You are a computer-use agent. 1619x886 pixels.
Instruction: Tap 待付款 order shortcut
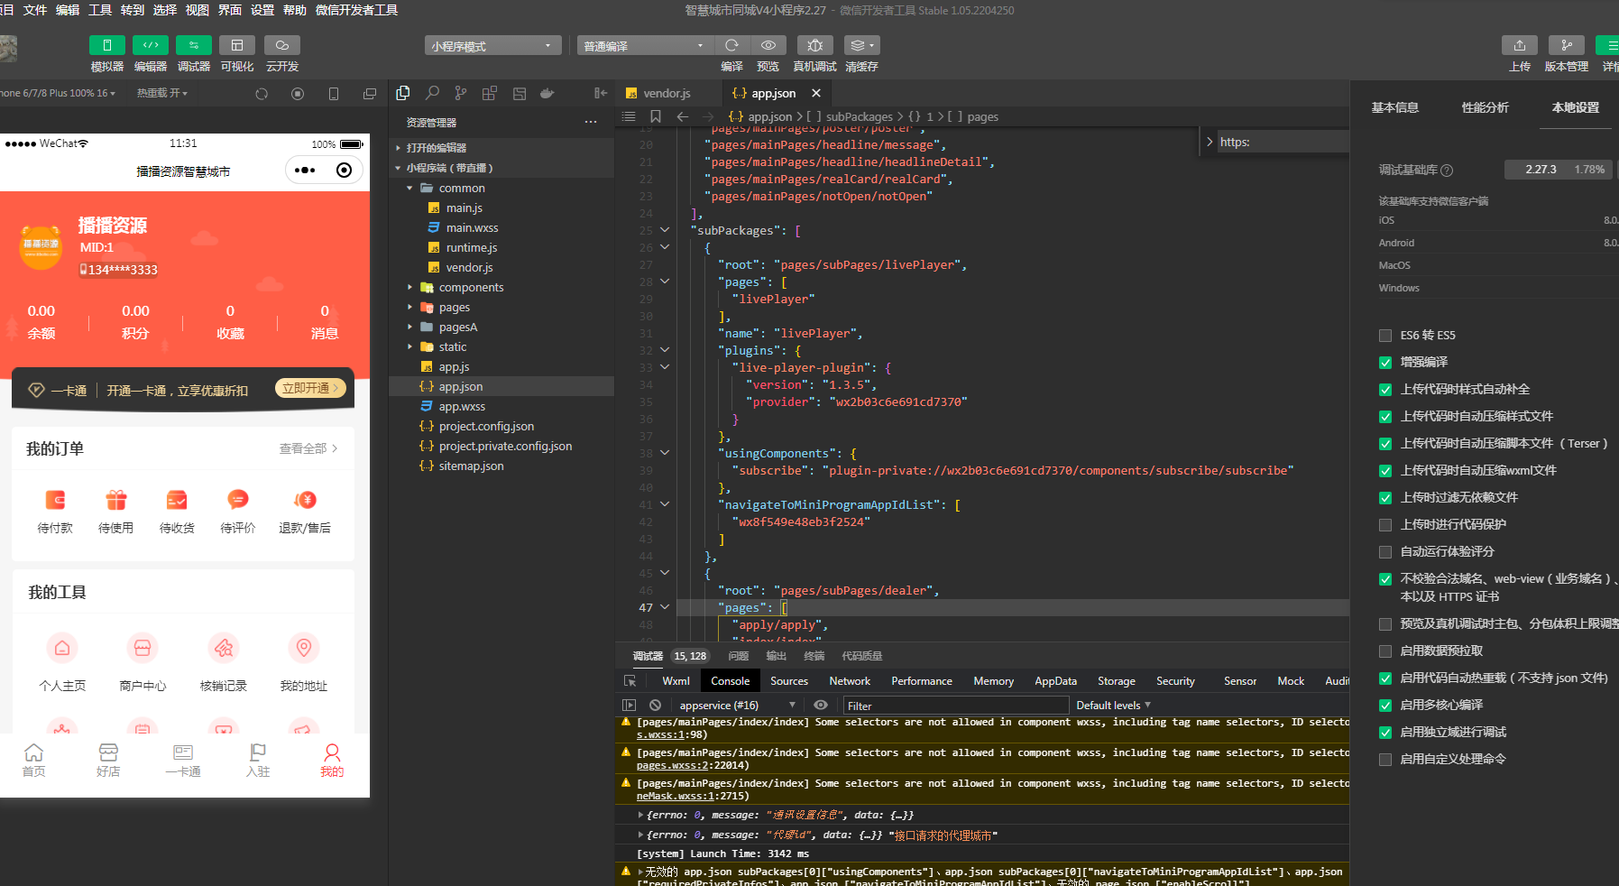(x=55, y=512)
